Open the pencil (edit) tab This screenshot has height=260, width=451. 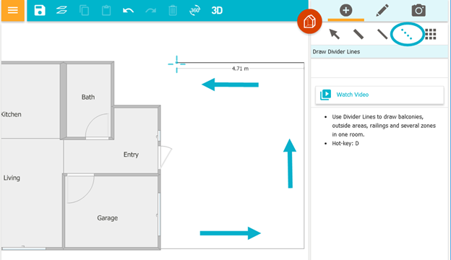(x=382, y=11)
